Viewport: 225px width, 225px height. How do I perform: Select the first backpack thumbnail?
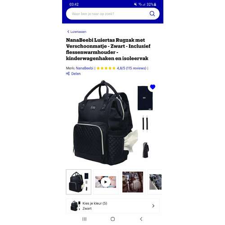(79, 182)
